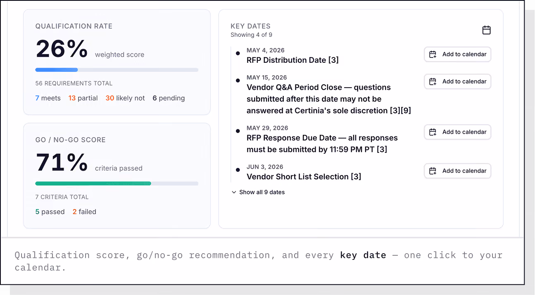
Task: Expand Show all 9 dates
Action: coord(258,192)
